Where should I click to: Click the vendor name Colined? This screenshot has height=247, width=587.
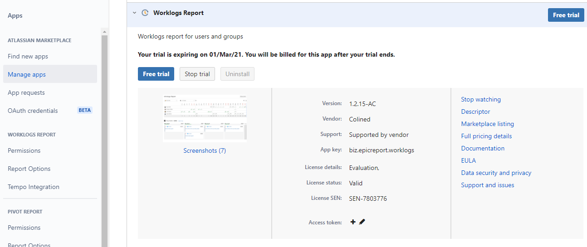pos(360,119)
